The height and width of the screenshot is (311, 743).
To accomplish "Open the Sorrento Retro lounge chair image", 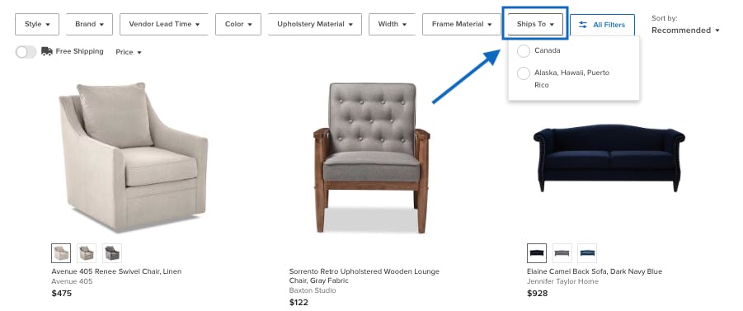I will tap(371, 158).
